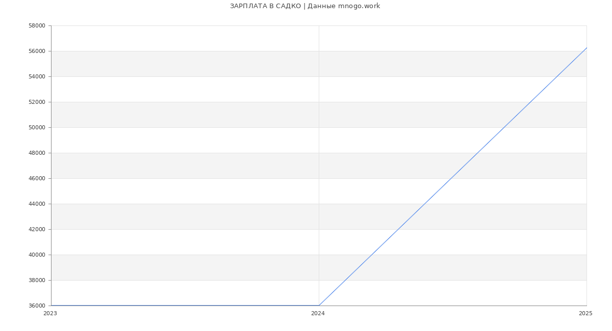The image size is (612, 331).
Task: Click the 2025 x-axis year label
Action: click(x=585, y=314)
